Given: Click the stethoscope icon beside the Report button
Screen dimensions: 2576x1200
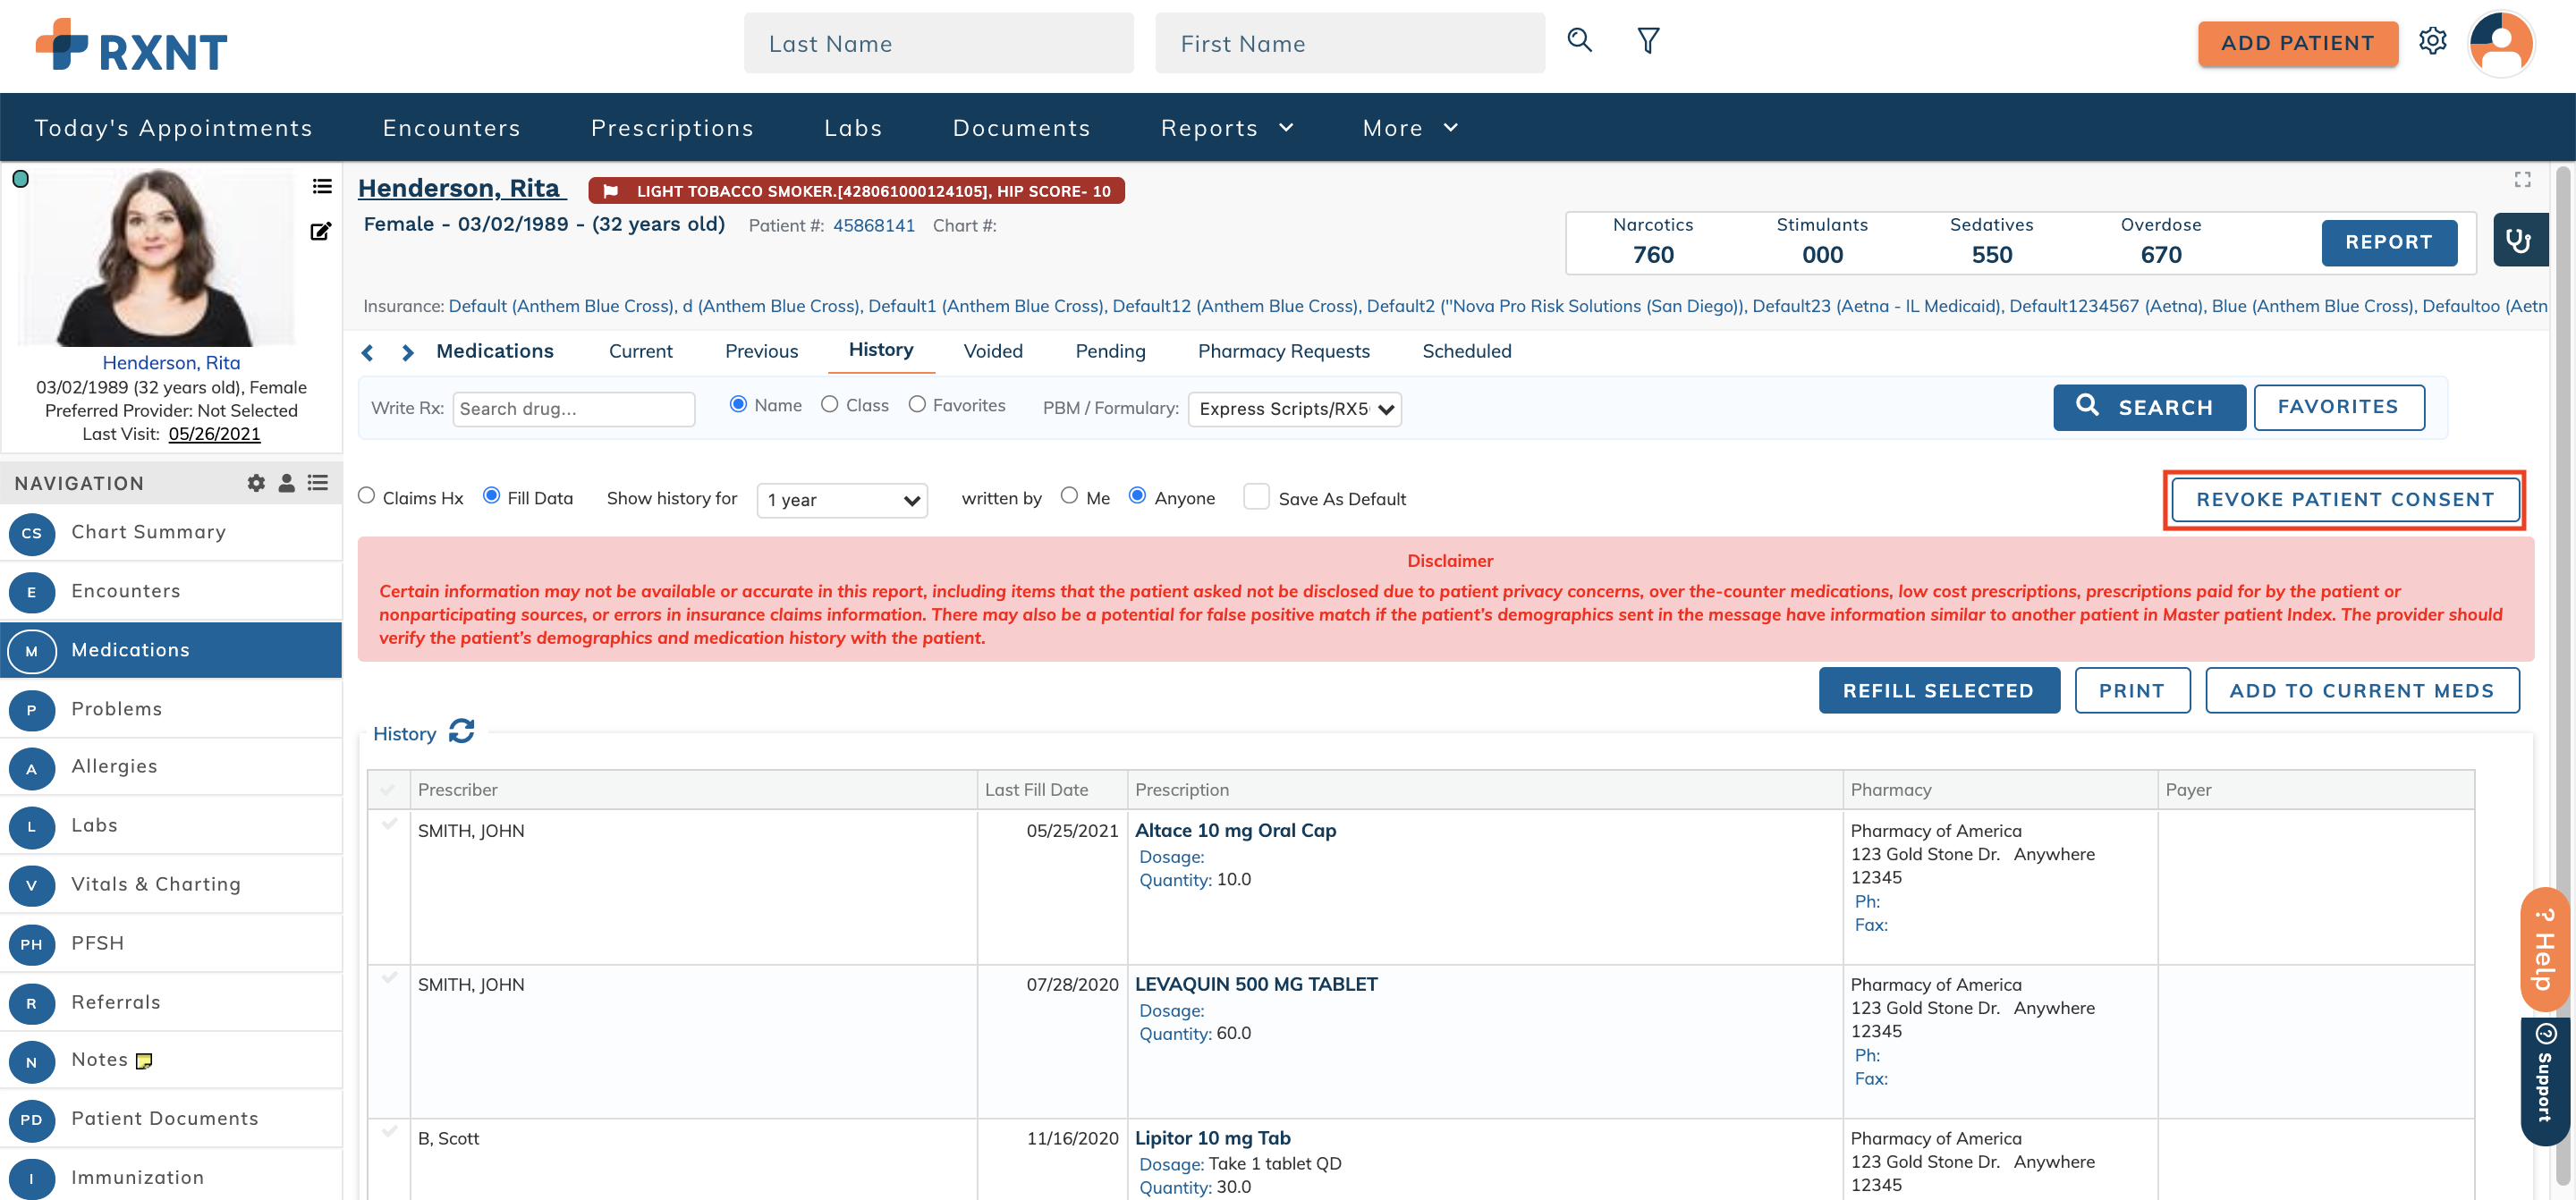Looking at the screenshot, I should pos(2518,241).
